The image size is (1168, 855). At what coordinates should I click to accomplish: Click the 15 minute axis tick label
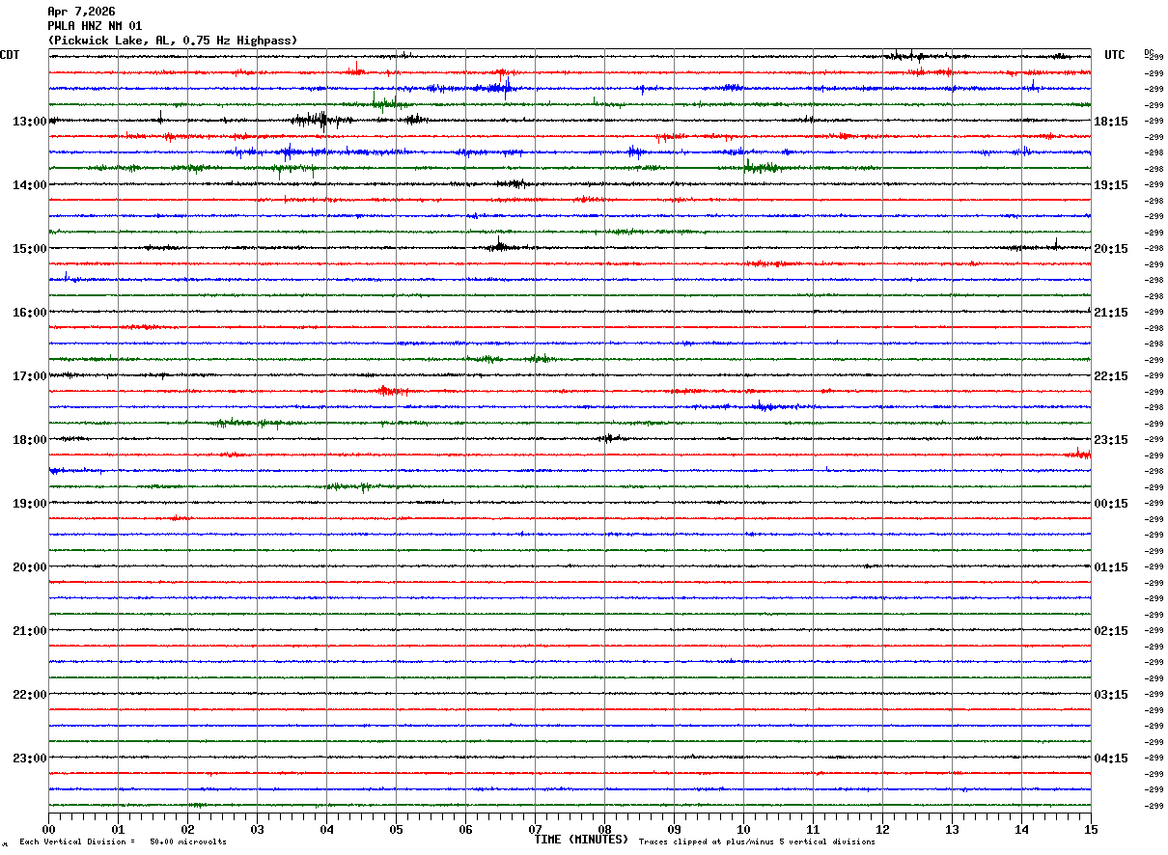[x=1091, y=829]
